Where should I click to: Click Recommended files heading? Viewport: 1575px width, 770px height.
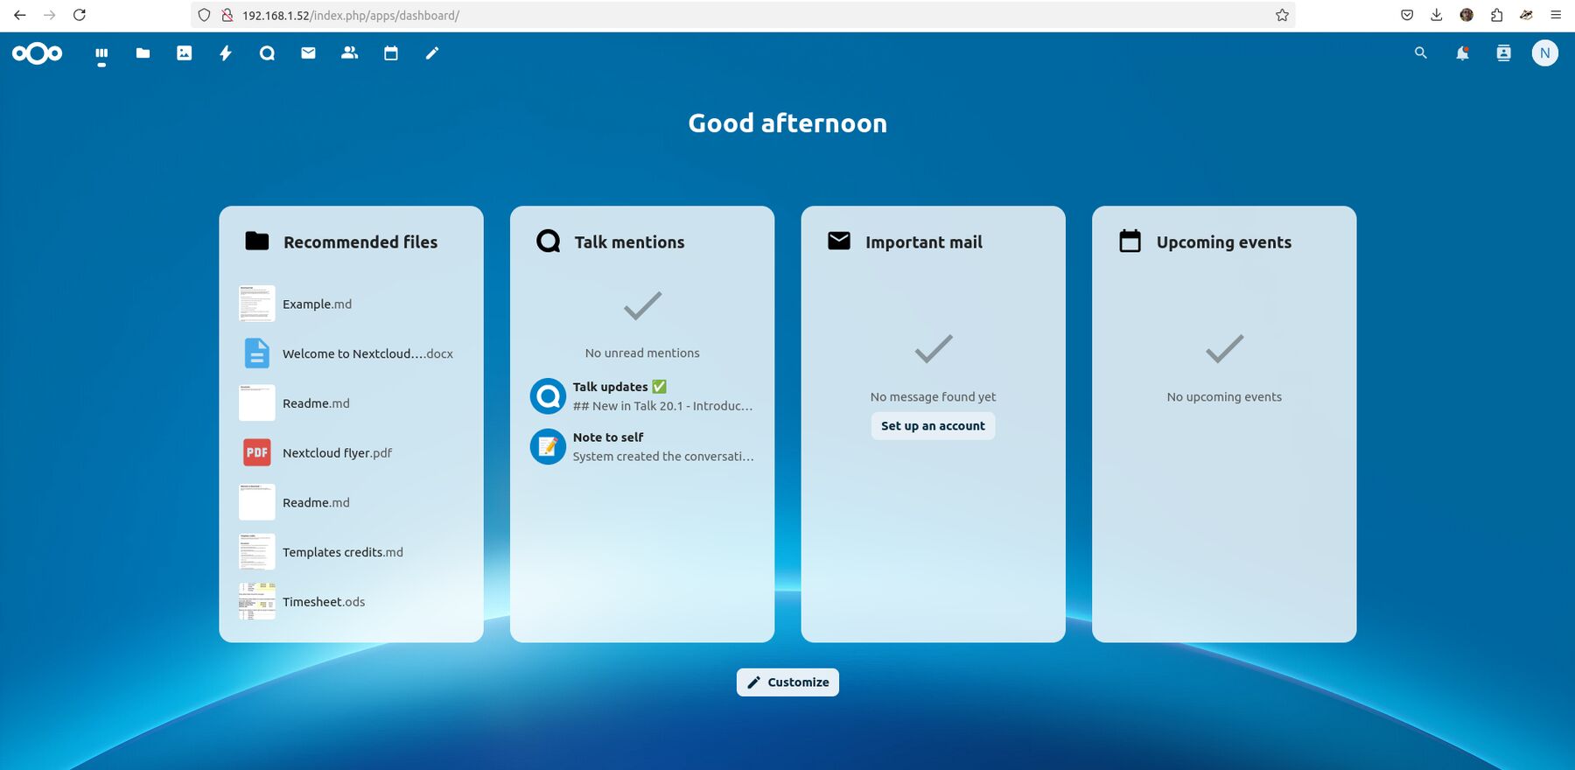(360, 242)
